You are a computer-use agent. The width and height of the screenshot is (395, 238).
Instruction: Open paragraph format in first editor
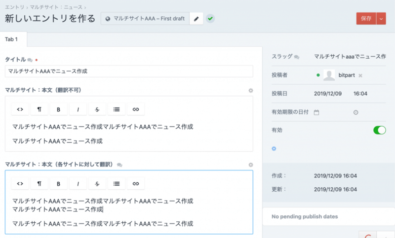tap(39, 109)
